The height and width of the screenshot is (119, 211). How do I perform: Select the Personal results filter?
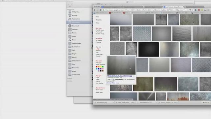98,42
